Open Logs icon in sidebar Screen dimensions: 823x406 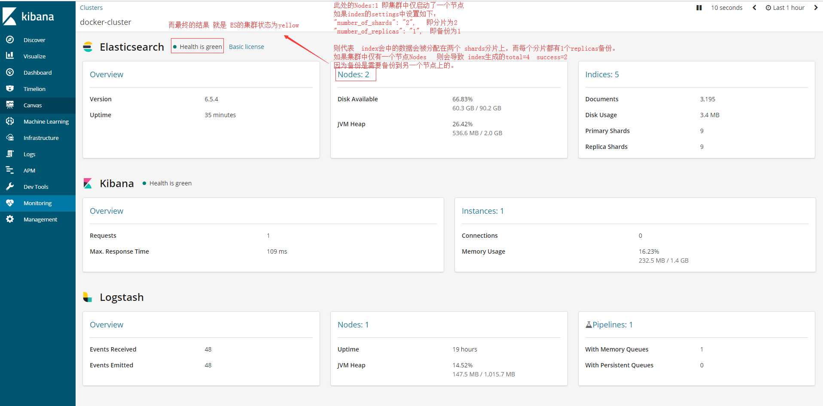tap(10, 154)
